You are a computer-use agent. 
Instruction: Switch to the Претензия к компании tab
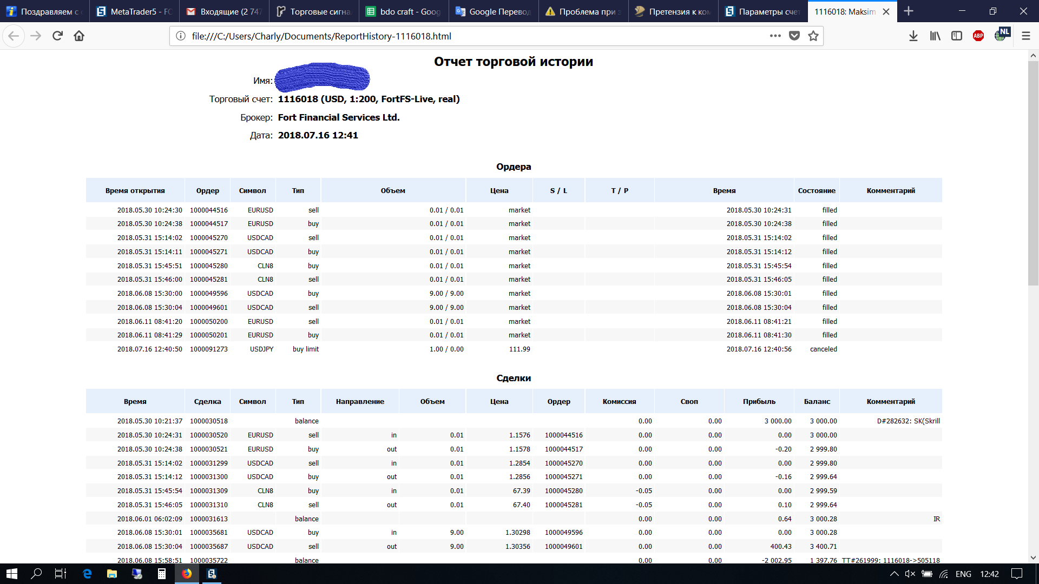673,11
